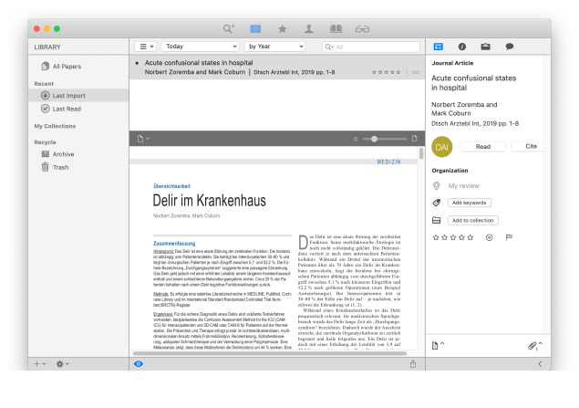Toggle the read status dot beside article title

click(x=136, y=63)
